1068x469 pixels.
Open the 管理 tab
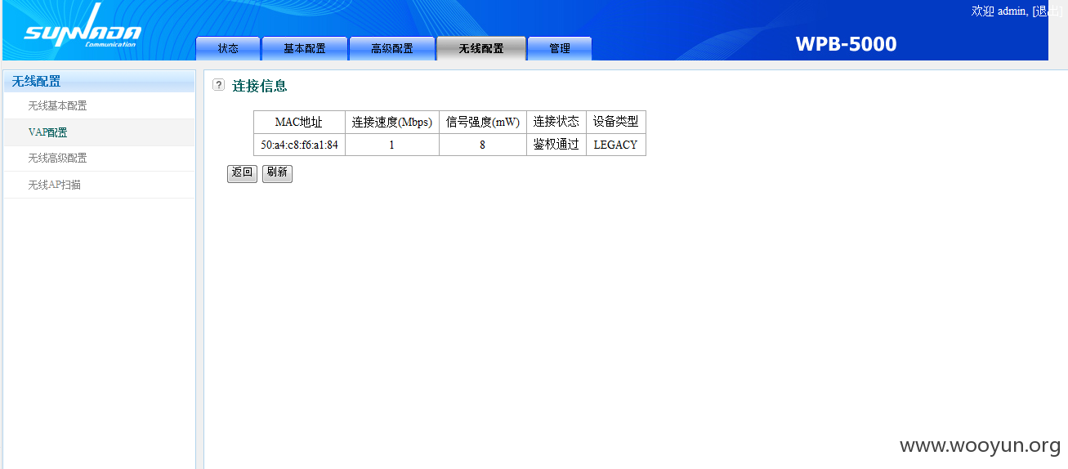tap(560, 48)
